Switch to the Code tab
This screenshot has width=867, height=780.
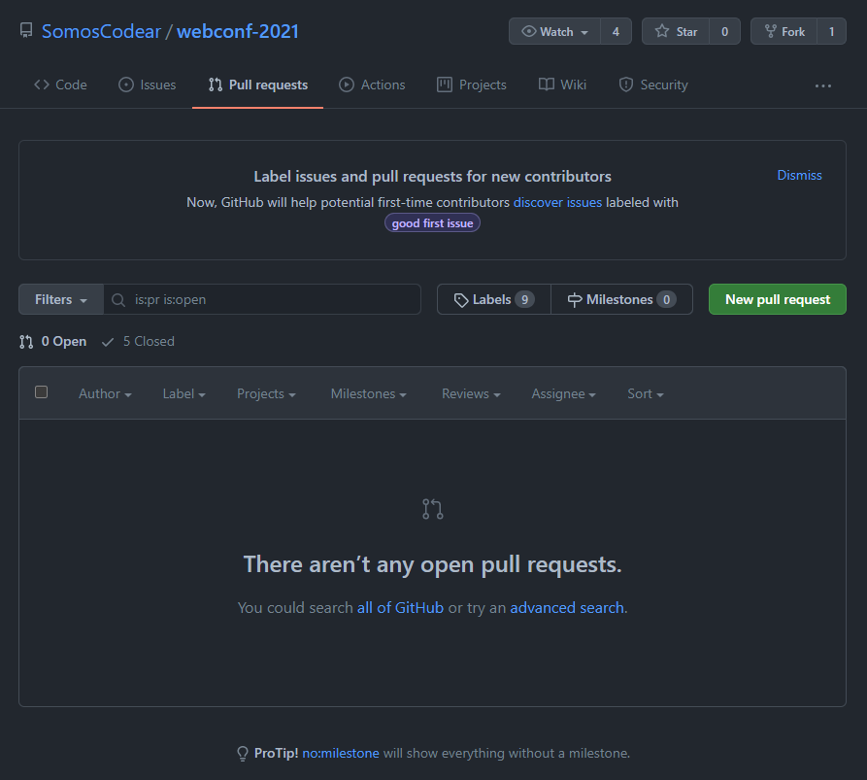point(60,85)
